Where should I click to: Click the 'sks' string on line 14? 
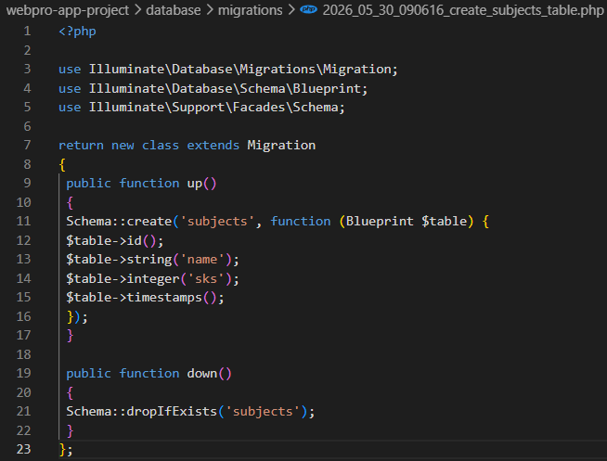coord(206,278)
